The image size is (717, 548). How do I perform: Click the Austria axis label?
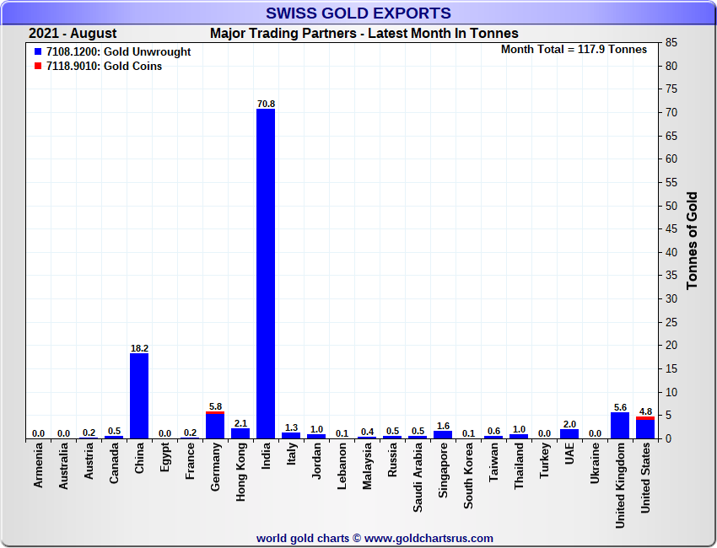(x=89, y=461)
